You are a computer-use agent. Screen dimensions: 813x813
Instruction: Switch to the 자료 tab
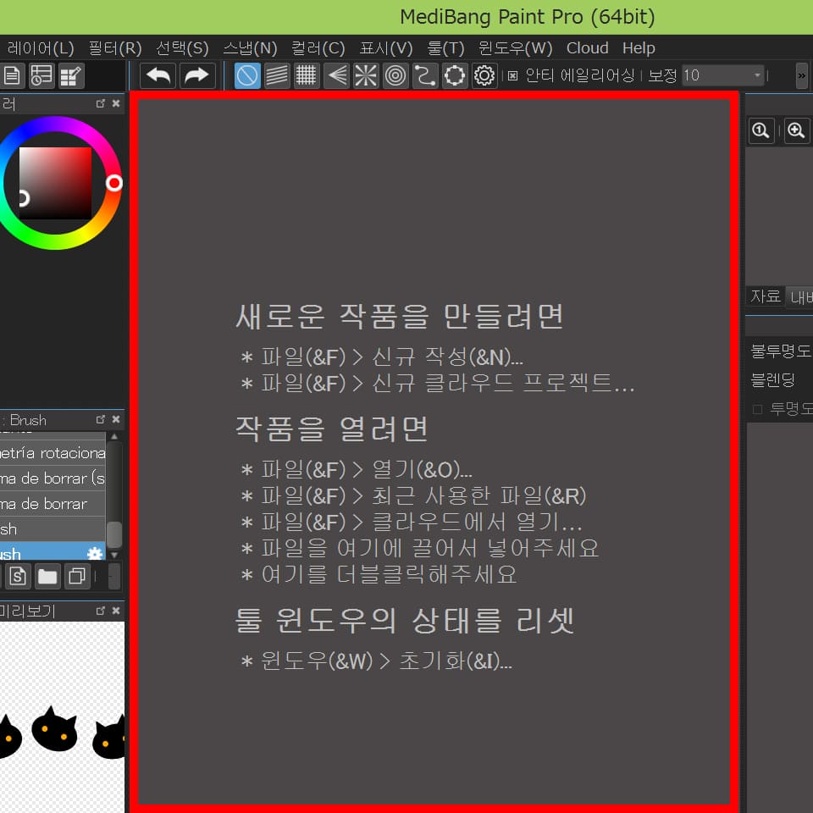pyautogui.click(x=766, y=296)
